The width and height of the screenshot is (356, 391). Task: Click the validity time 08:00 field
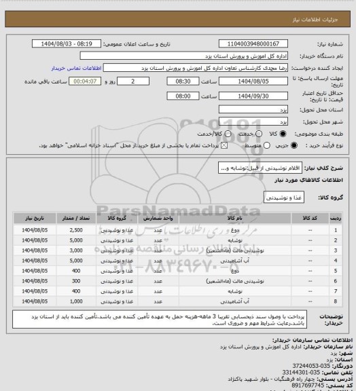(183, 96)
